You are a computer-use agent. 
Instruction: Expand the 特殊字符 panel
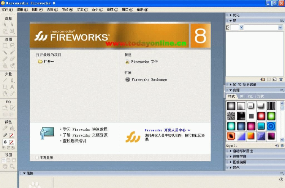pos(231,156)
